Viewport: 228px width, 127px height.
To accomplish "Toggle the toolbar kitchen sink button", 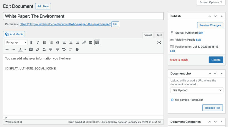I will [97, 43].
